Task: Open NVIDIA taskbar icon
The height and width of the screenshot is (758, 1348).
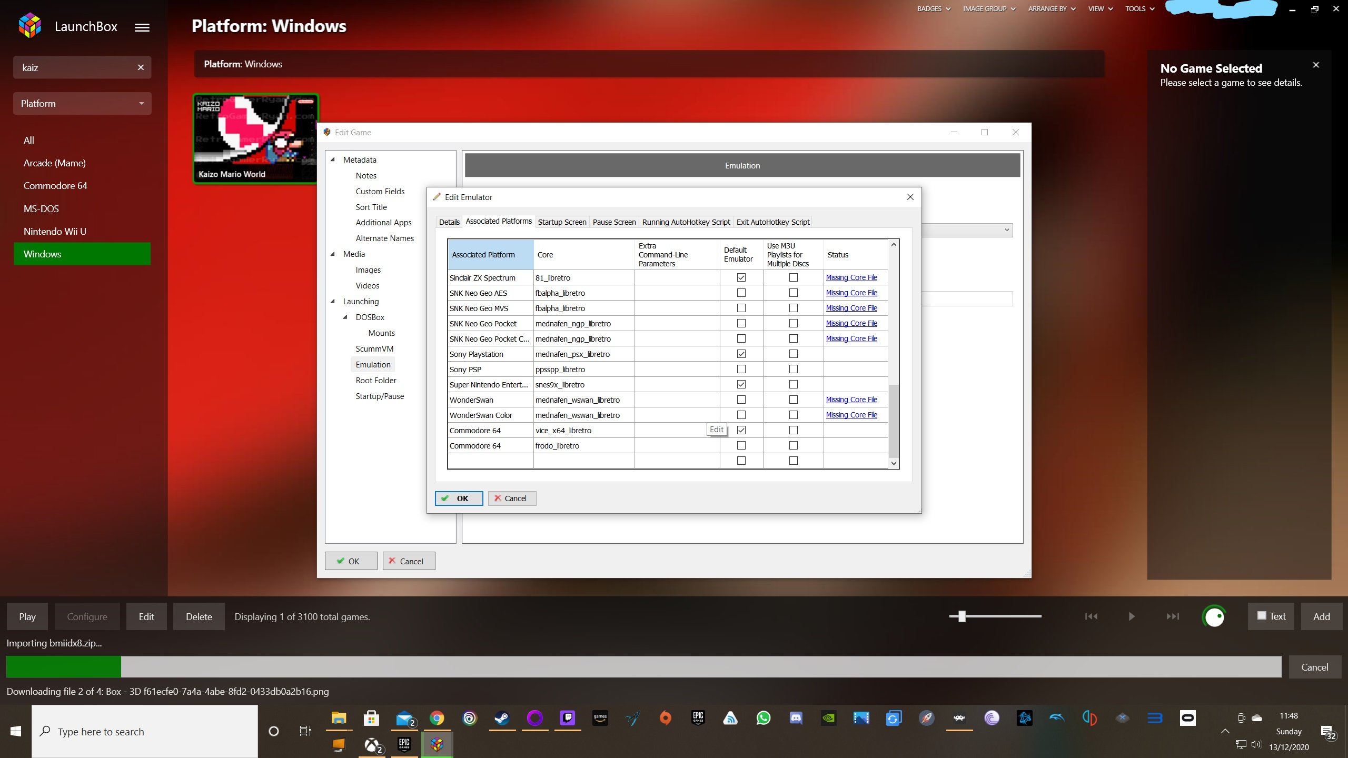Action: (x=828, y=718)
